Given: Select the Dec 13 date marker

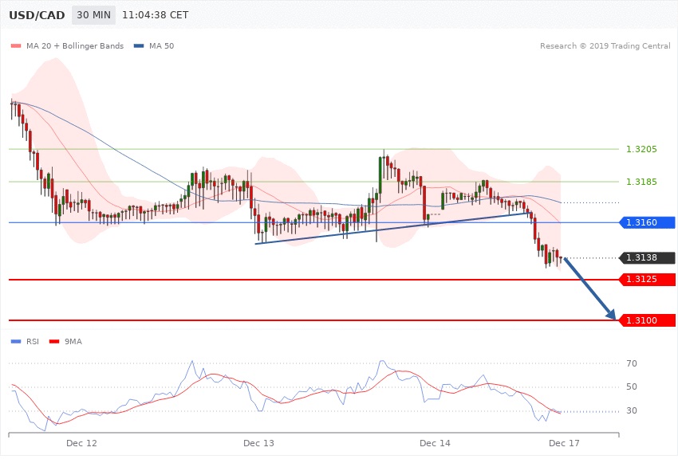Looking at the screenshot, I should pyautogui.click(x=258, y=442).
